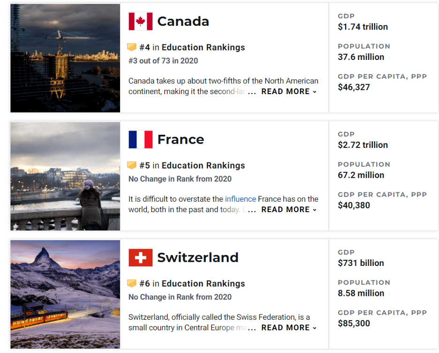Image resolution: width=439 pixels, height=353 pixels.
Task: Click Switzerland's GDP $731 billion value
Action: (361, 263)
